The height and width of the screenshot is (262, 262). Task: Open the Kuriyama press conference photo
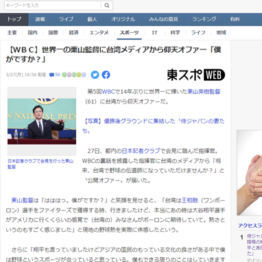42,121
